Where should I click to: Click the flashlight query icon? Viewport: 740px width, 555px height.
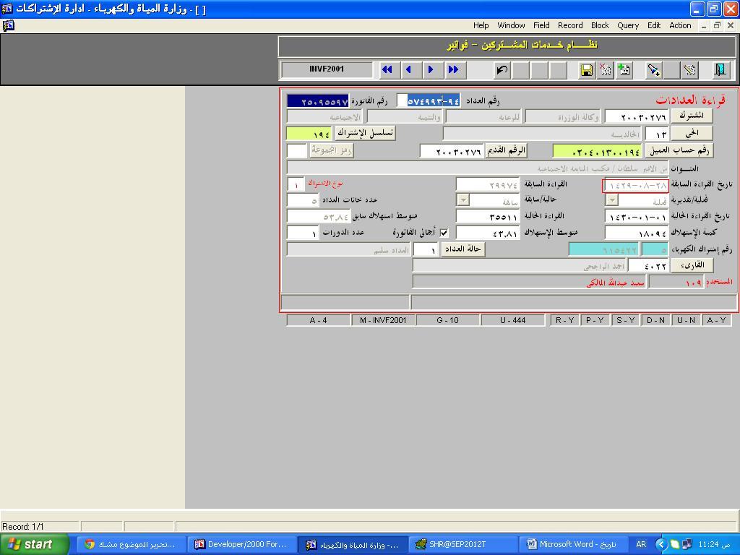(x=653, y=70)
